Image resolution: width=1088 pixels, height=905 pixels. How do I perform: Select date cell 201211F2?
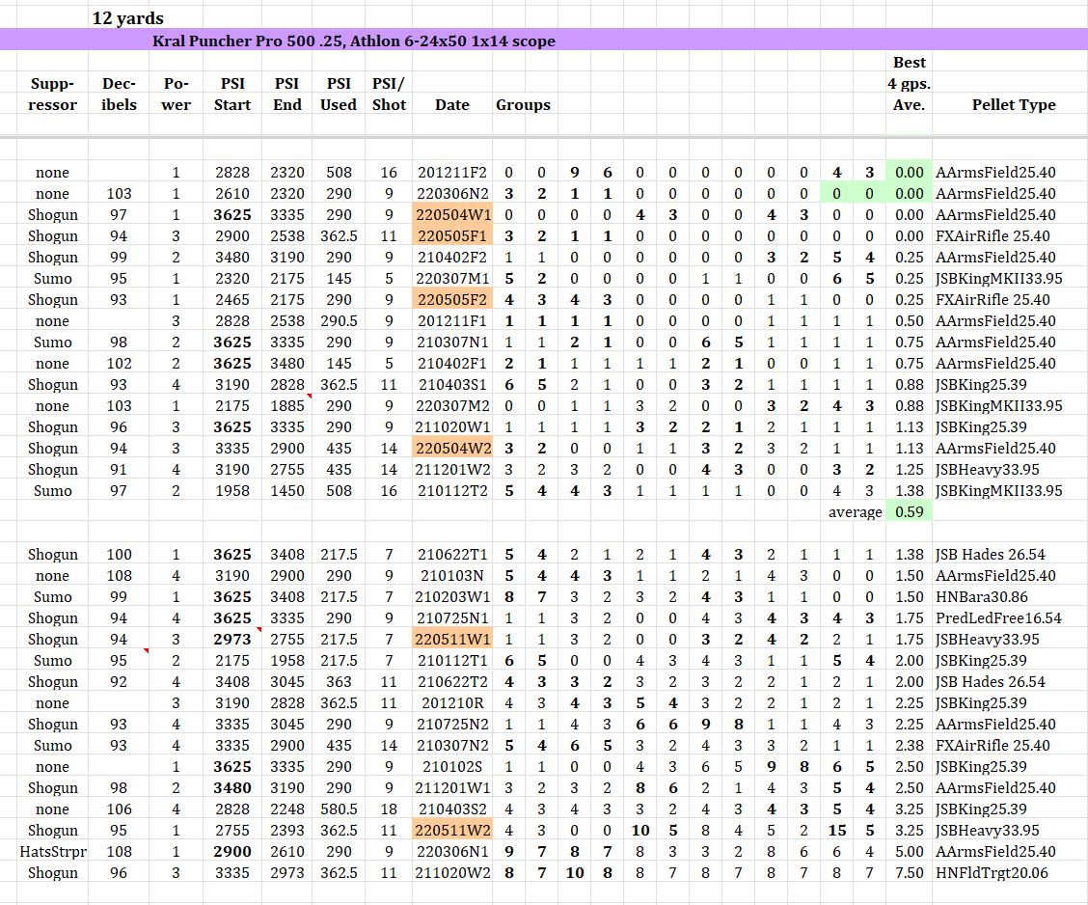452,172
